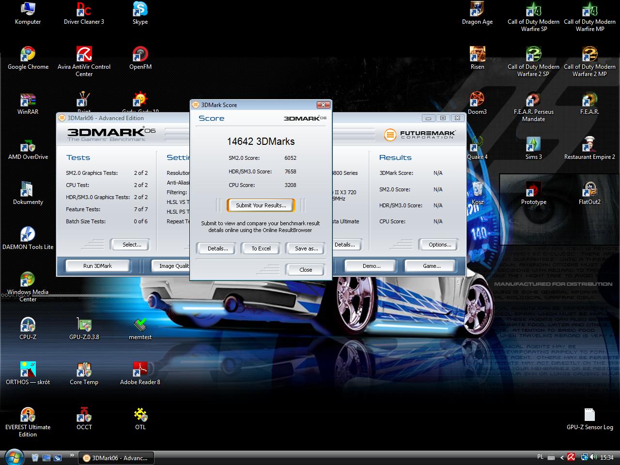Viewport: 620px width, 465px height.
Task: Export the score with To Excel
Action: click(x=261, y=248)
